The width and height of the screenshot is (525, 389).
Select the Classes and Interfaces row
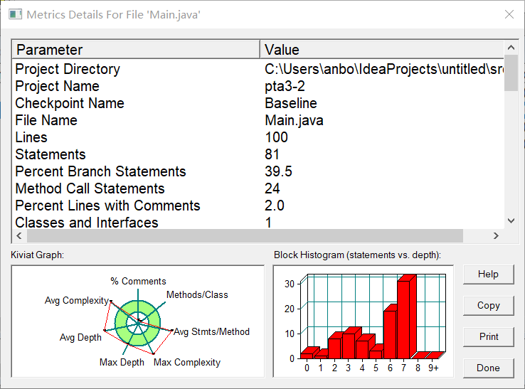(258, 223)
